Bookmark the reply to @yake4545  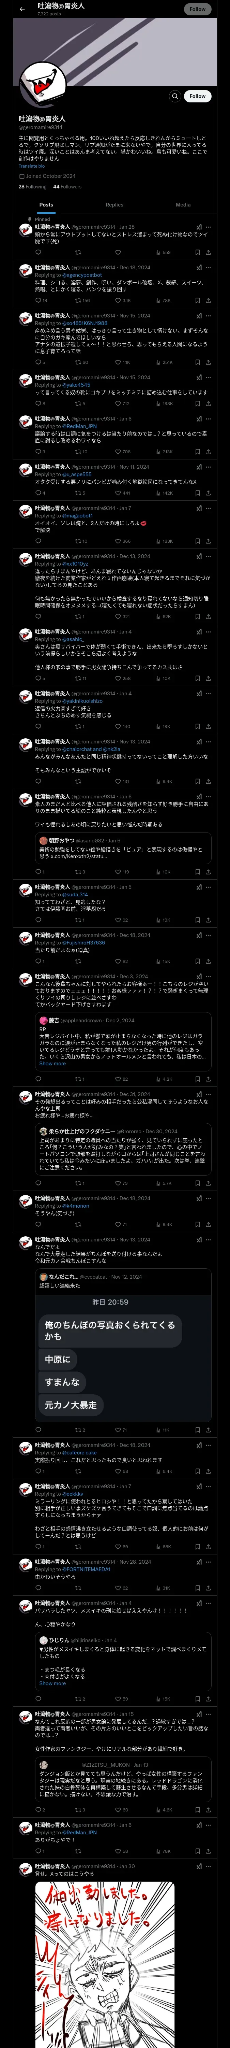(x=198, y=404)
